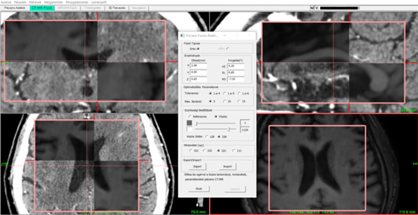Click the top-right sagittal fusion view
Viewport: 418px width, 215px height.
[x=336, y=63]
